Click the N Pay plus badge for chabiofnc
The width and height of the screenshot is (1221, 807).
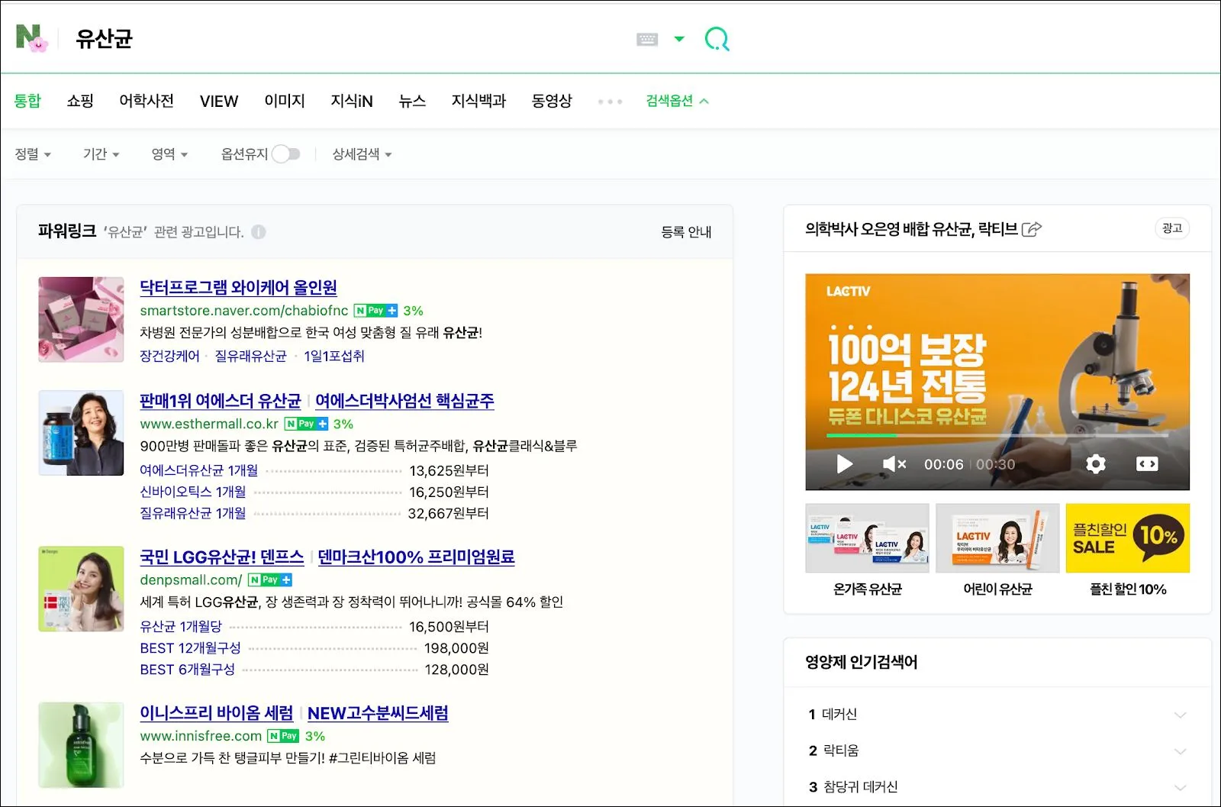(375, 311)
